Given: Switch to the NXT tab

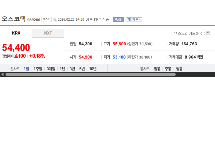Looking at the screenshot, I should coord(48,33).
